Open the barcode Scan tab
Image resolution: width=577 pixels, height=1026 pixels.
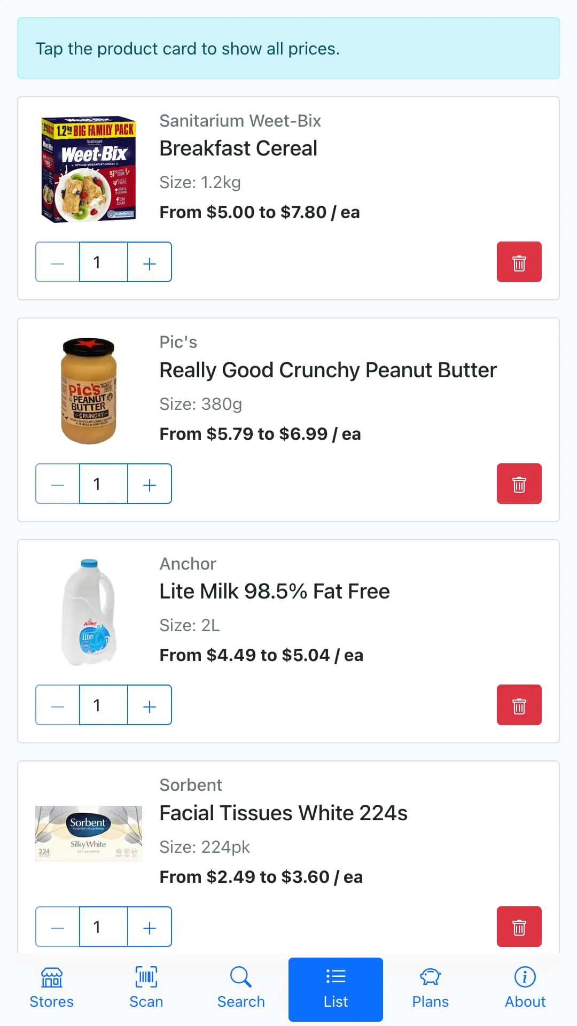click(146, 989)
